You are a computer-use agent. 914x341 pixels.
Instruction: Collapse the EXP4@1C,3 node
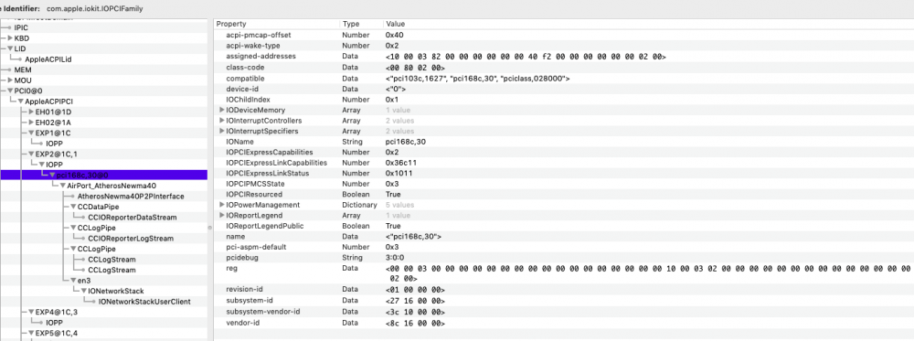click(31, 312)
